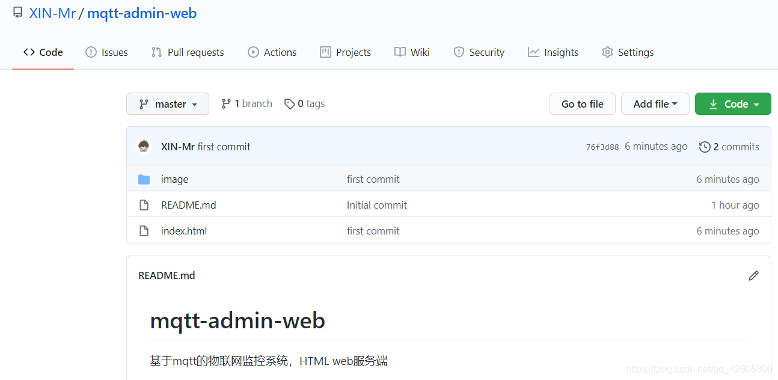Click the README.md header title of the preview

click(167, 275)
